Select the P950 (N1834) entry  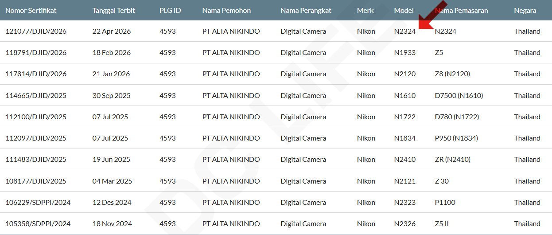coord(456,138)
